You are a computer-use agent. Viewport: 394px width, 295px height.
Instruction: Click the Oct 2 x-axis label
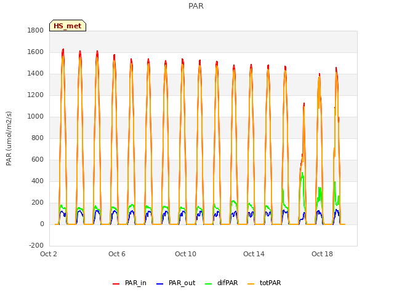tap(49, 254)
